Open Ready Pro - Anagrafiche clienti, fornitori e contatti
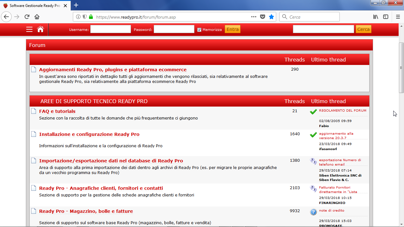404x227 pixels. 101,188
